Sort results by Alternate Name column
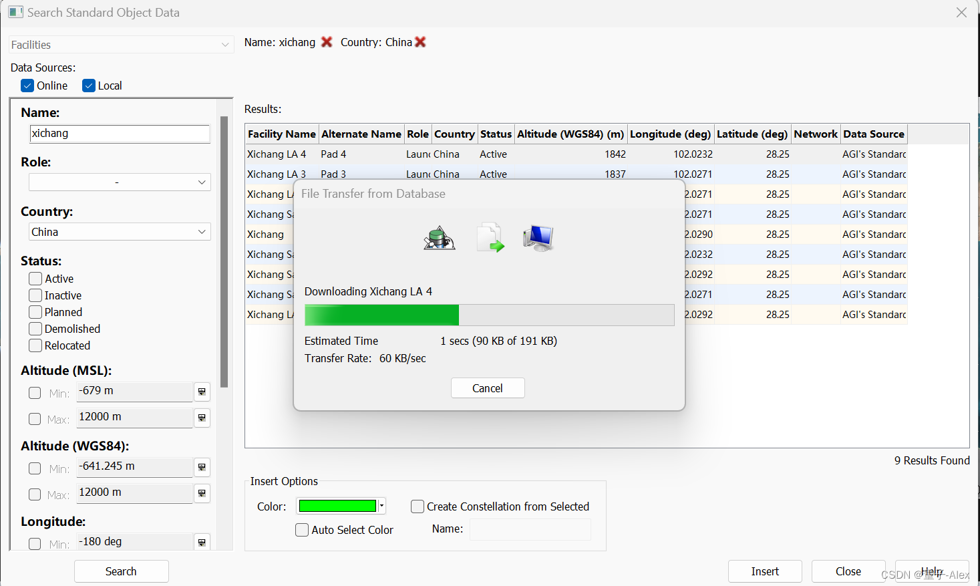 tap(361, 134)
